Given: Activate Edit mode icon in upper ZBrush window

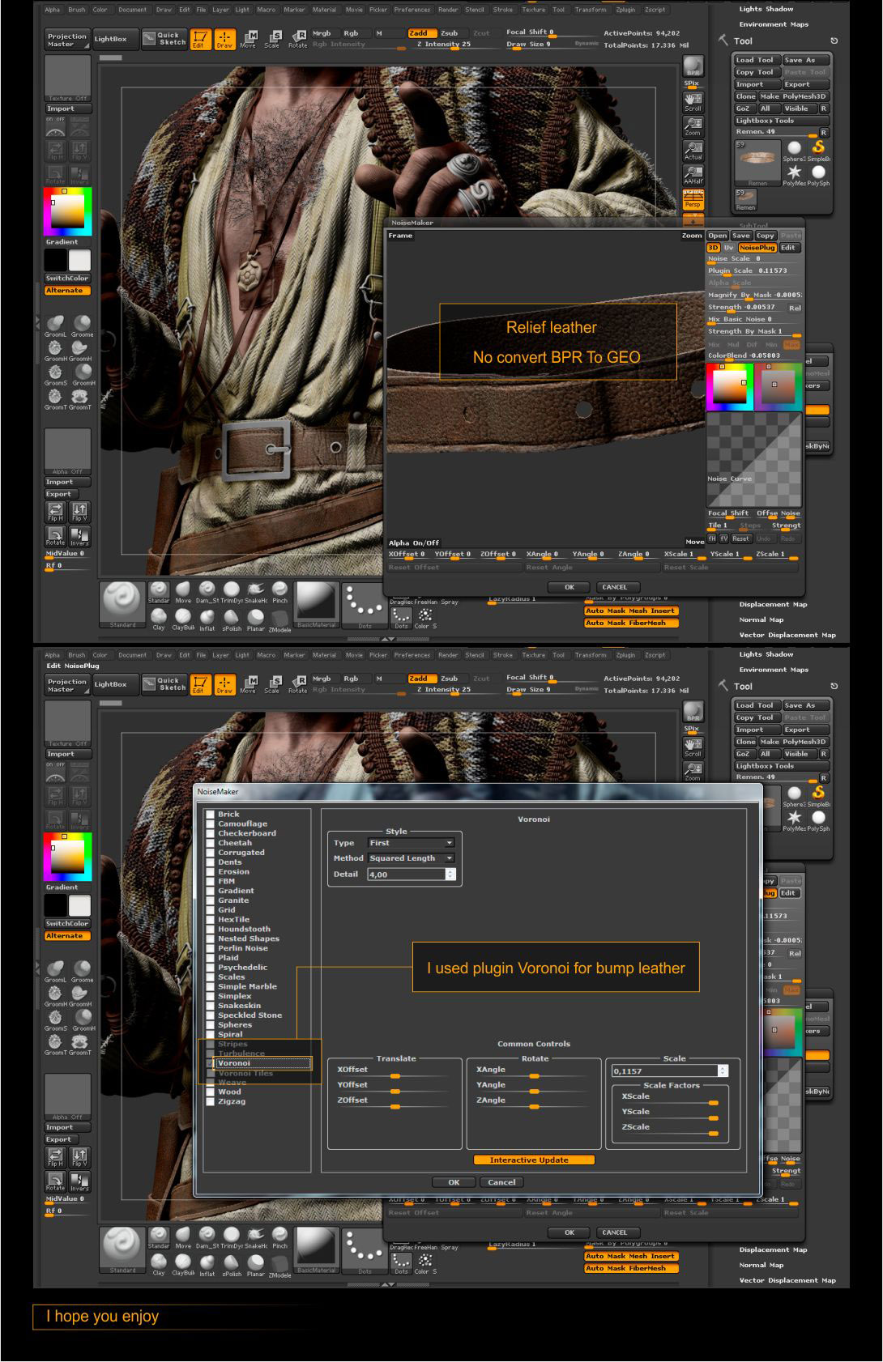Looking at the screenshot, I should [x=200, y=38].
